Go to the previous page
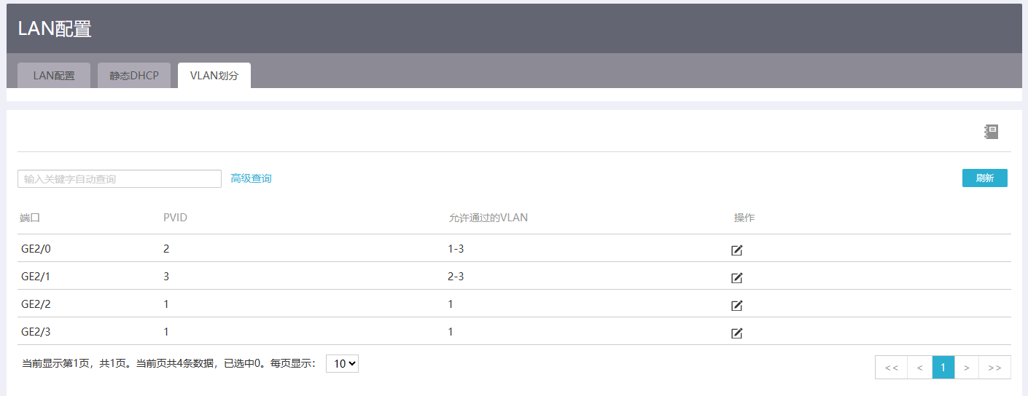Viewport: 1028px width, 396px height. point(920,368)
